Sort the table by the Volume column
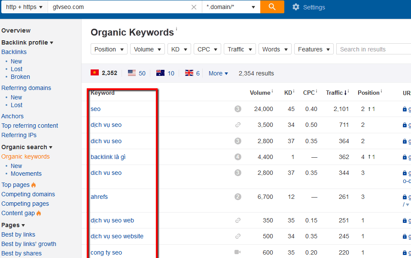This screenshot has height=258, width=411. tap(260, 93)
